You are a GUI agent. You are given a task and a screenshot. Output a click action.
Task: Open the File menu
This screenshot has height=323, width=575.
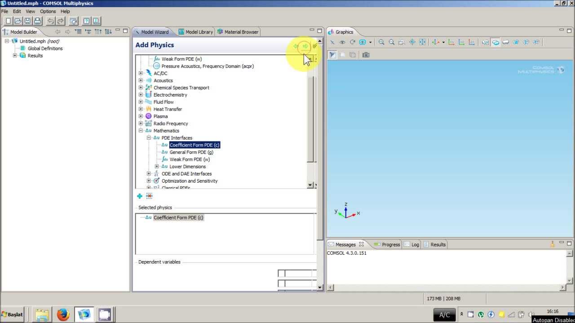[x=4, y=11]
